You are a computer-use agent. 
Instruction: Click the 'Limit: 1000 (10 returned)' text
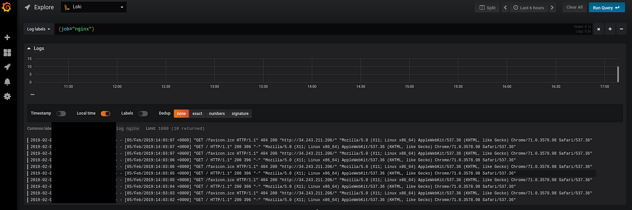click(175, 128)
